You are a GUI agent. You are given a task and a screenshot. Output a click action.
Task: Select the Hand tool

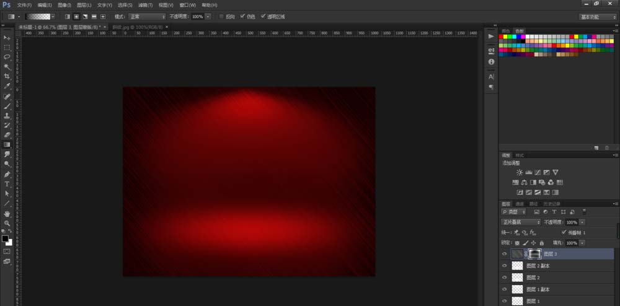pos(7,214)
